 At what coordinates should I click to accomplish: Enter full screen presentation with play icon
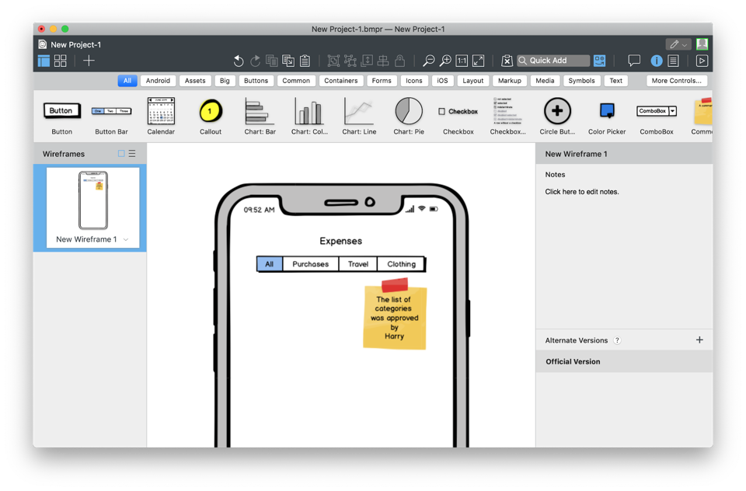[x=702, y=61]
